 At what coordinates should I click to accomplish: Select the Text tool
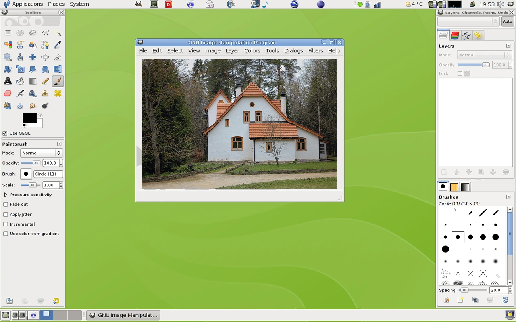pyautogui.click(x=8, y=81)
